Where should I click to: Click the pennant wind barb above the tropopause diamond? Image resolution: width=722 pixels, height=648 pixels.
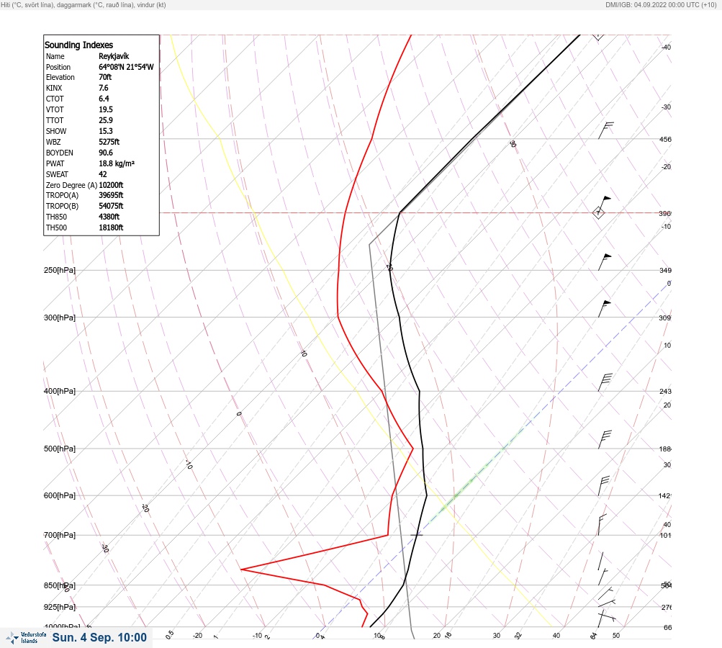click(605, 204)
